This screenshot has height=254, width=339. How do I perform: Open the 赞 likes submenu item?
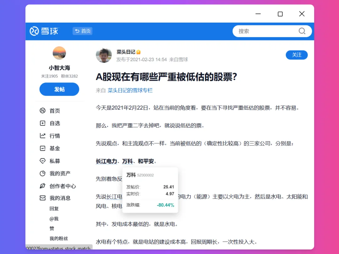52,229
